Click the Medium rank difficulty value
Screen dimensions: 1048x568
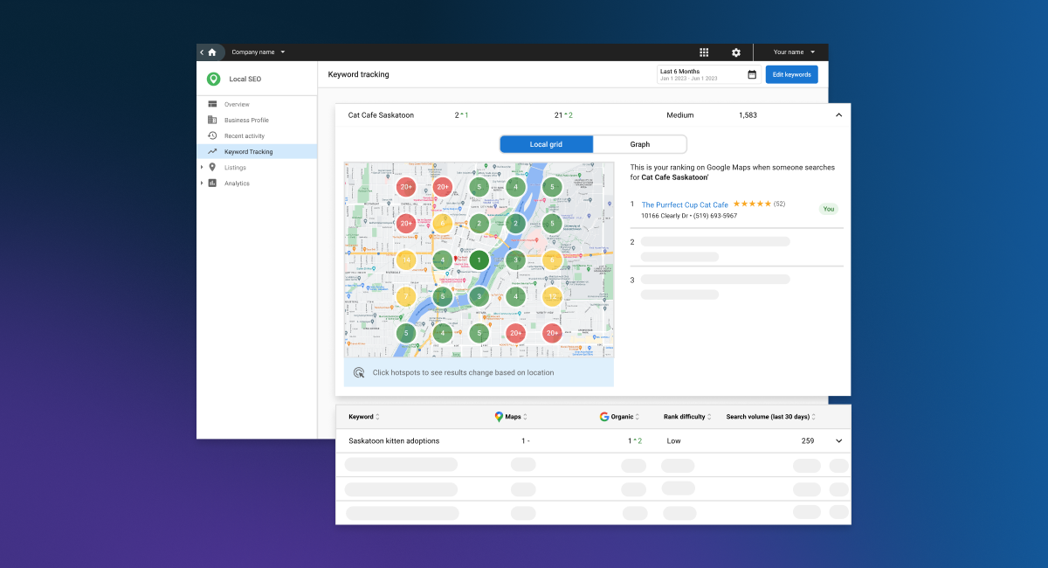[679, 115]
